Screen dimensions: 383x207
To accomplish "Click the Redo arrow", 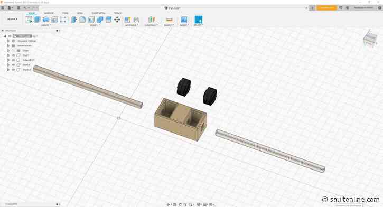I will coord(33,8).
